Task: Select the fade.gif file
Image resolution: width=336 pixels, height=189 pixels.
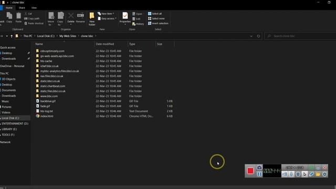Action: click(x=45, y=106)
